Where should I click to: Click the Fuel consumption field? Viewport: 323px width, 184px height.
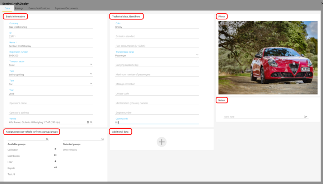pos(157,46)
